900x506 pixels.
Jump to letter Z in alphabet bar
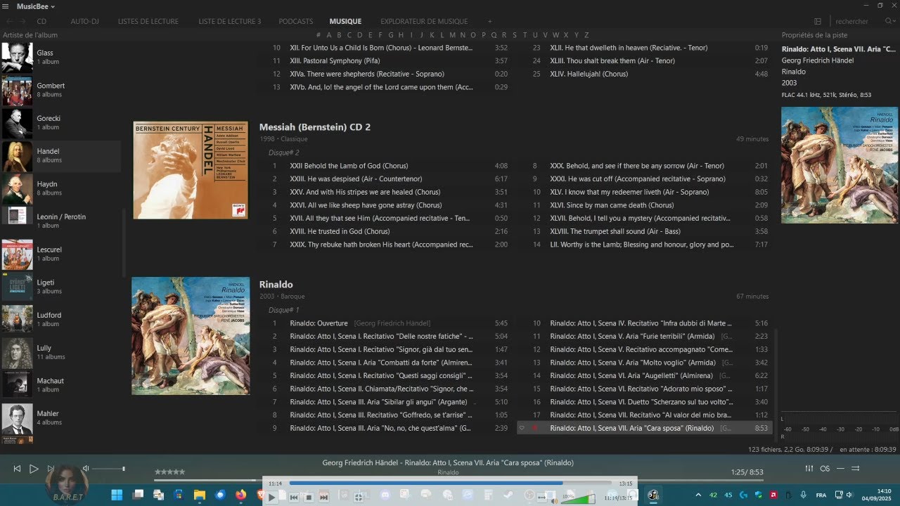click(x=586, y=35)
